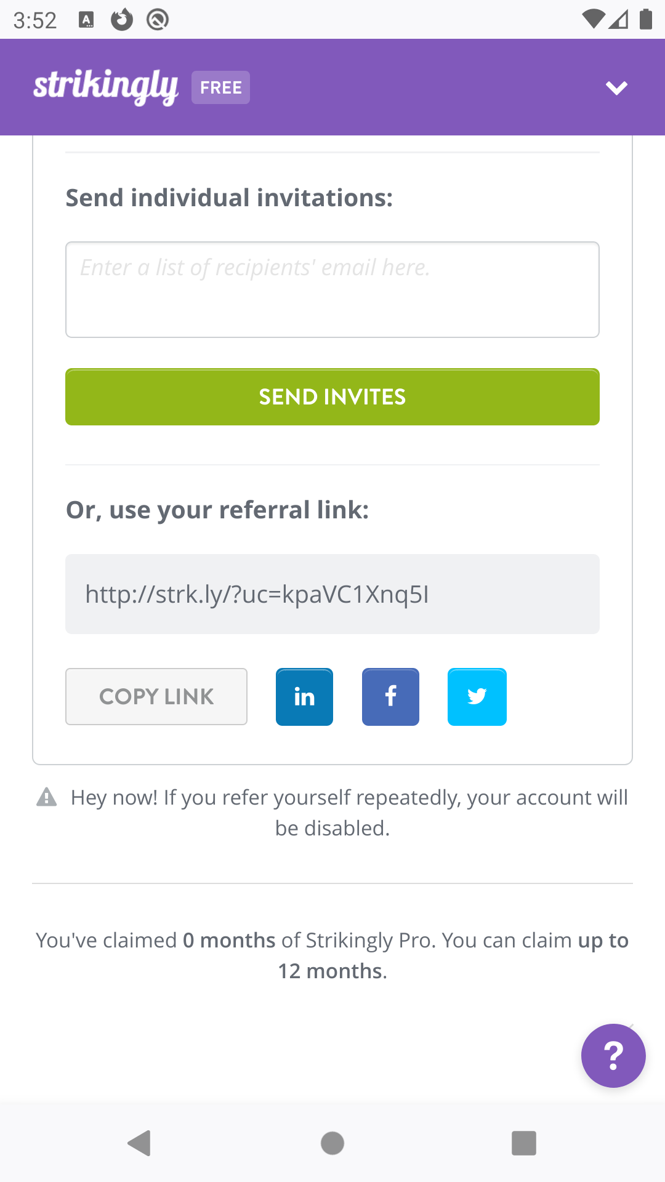This screenshot has width=665, height=1182.
Task: Expand the account dropdown chevron
Action: coord(616,87)
